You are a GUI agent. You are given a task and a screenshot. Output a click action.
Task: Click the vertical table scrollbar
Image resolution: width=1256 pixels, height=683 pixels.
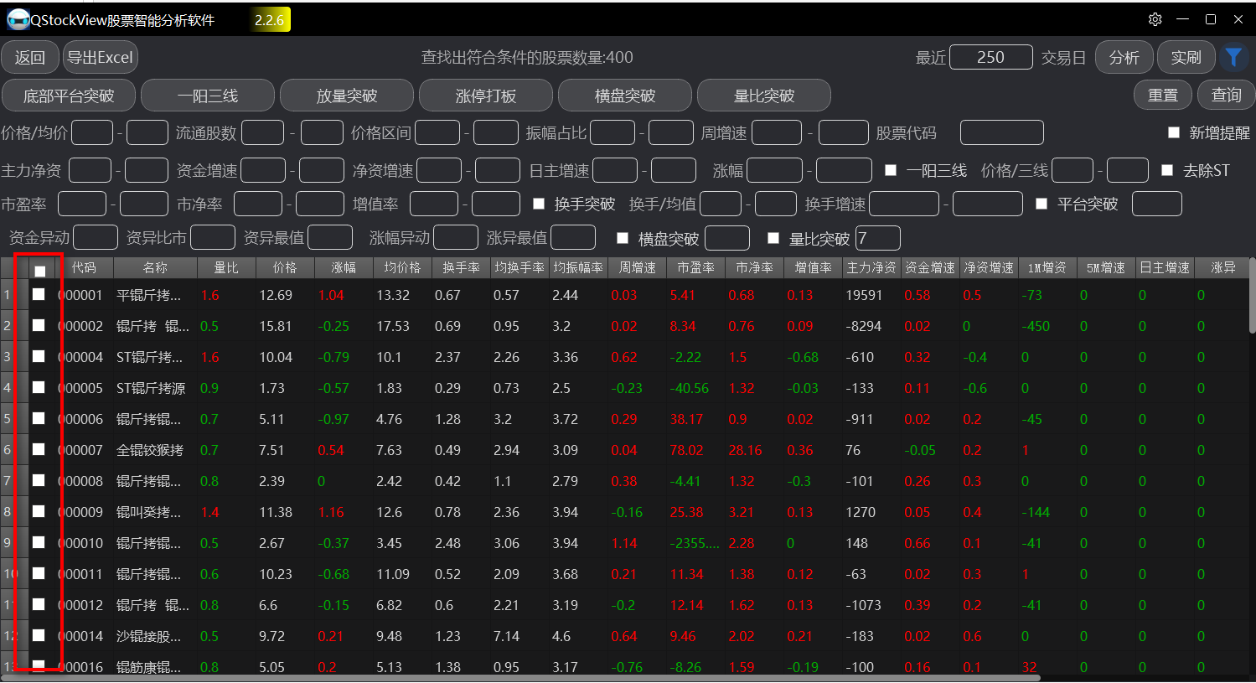pyautogui.click(x=1252, y=296)
